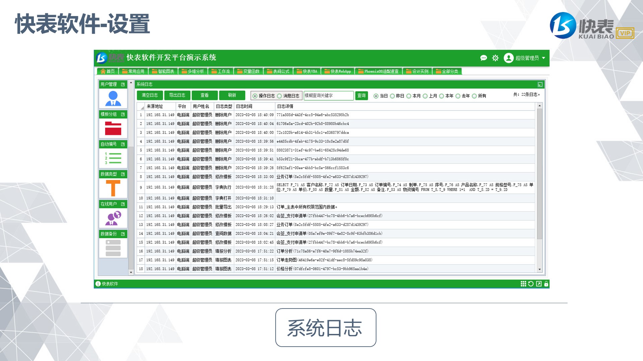This screenshot has height=361, width=643.
Task: Expand the 数据备份 panel pop-out icon
Action: [x=123, y=234]
